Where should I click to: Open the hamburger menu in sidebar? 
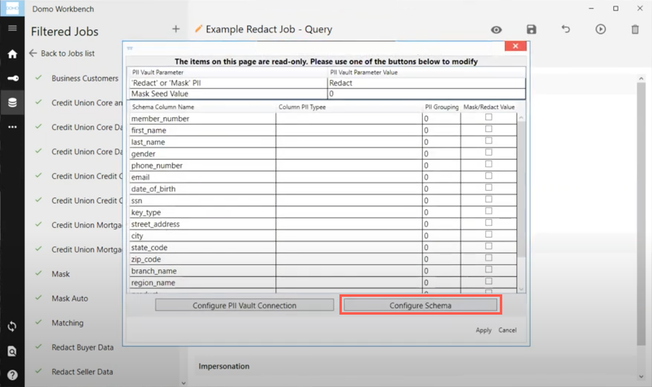point(12,28)
